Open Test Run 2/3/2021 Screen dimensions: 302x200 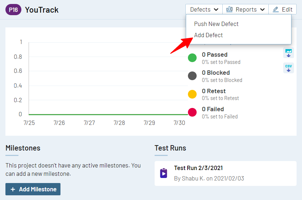click(x=198, y=168)
